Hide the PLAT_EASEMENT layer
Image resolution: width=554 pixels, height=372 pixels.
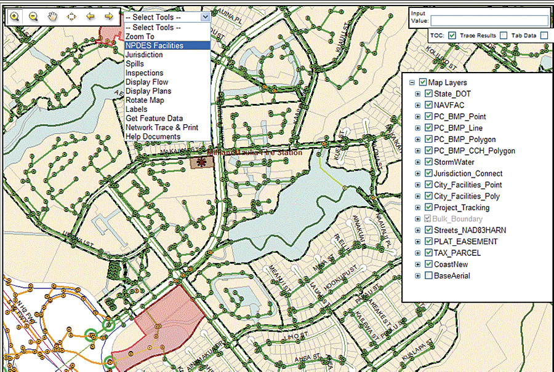428,242
